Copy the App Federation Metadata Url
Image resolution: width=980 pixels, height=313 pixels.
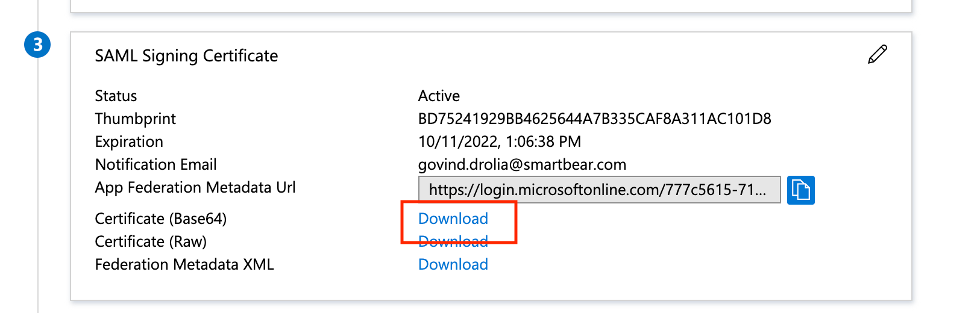pyautogui.click(x=800, y=190)
